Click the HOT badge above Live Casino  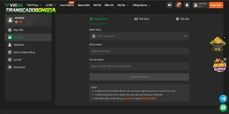(x=72, y=2)
